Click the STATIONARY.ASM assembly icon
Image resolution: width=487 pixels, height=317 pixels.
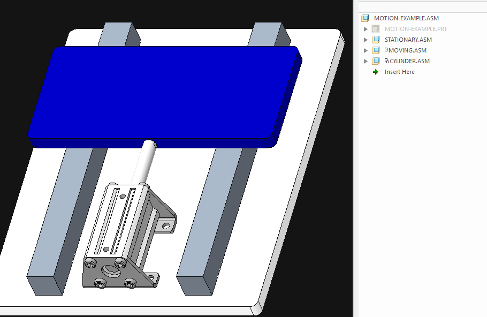pos(375,39)
